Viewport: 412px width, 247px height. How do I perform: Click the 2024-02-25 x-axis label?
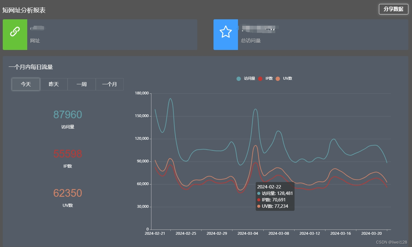[x=186, y=233]
